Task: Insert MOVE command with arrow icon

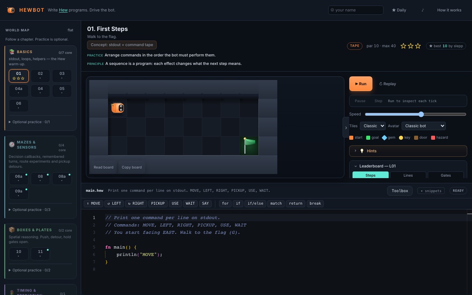Action: [x=93, y=204]
